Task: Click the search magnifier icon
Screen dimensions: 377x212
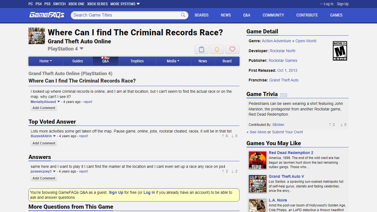Action: [183, 15]
